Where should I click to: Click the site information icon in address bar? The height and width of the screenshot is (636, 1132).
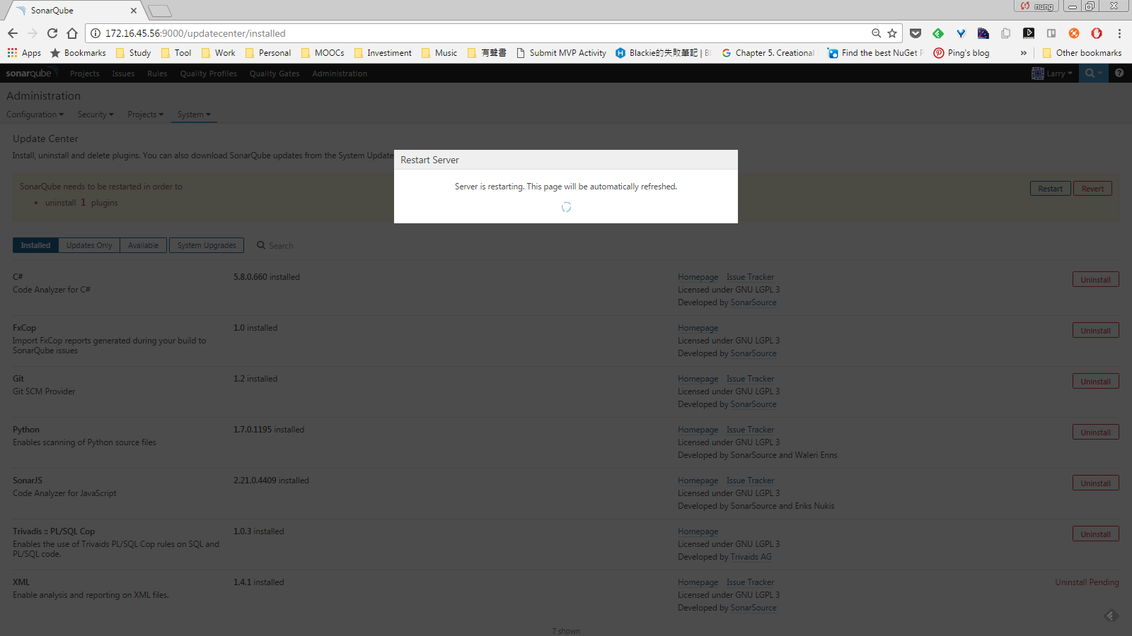point(96,33)
